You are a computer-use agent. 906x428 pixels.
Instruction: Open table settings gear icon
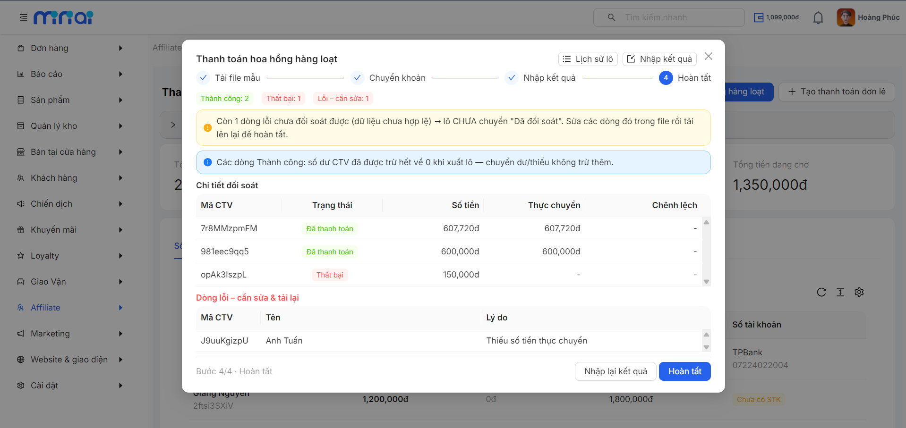[859, 292]
